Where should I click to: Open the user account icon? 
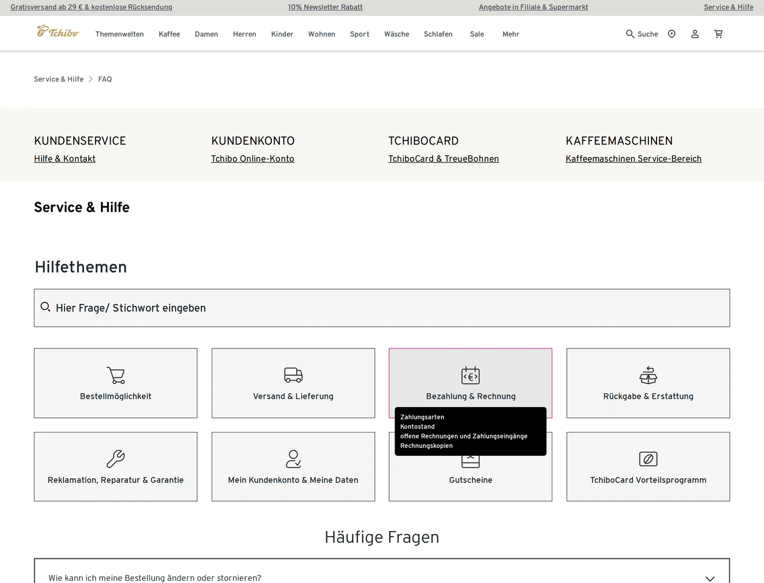tap(695, 34)
